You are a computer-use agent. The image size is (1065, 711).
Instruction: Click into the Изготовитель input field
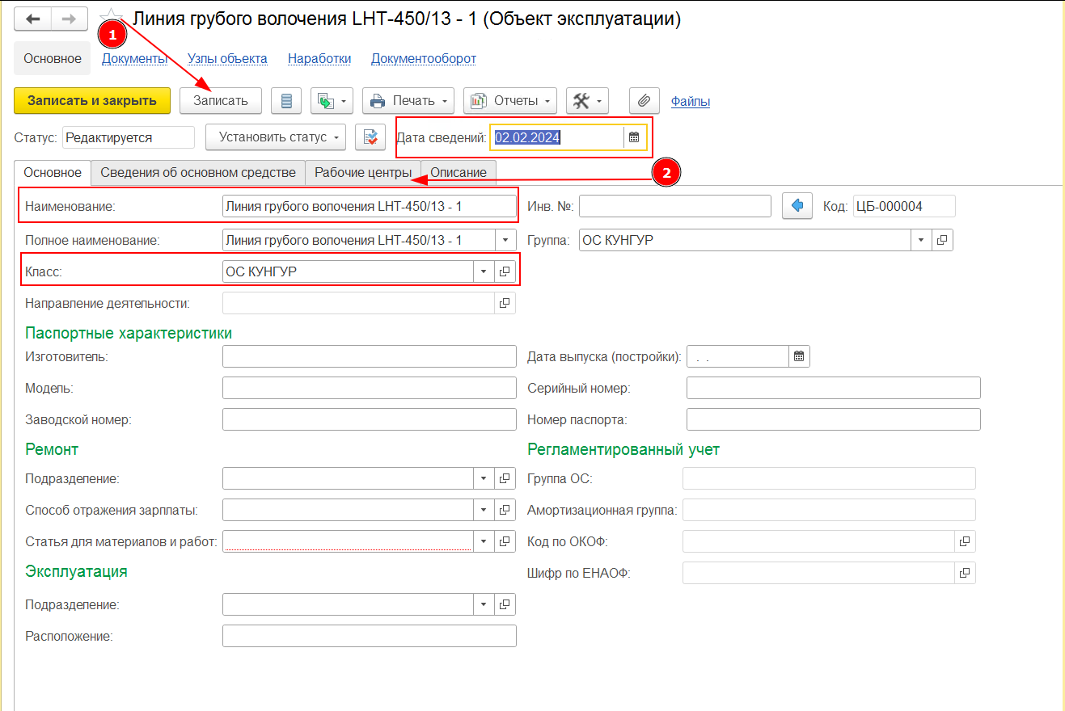click(x=369, y=356)
